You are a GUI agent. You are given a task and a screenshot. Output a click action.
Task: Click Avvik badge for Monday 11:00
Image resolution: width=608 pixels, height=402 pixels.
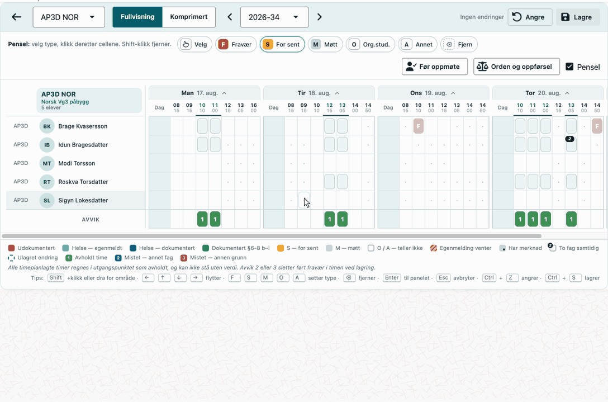[x=215, y=219]
